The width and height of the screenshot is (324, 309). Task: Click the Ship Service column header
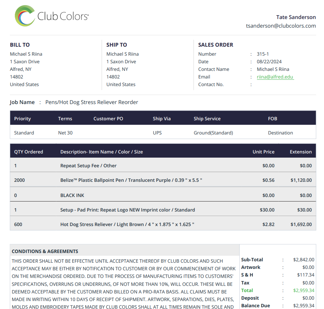[x=207, y=119]
